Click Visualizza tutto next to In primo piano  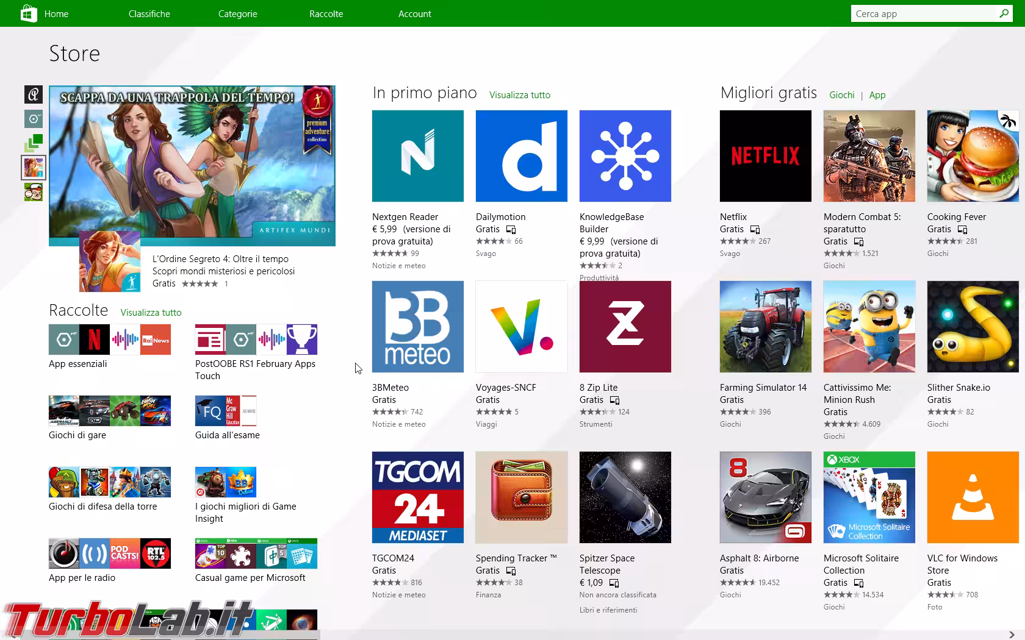519,95
